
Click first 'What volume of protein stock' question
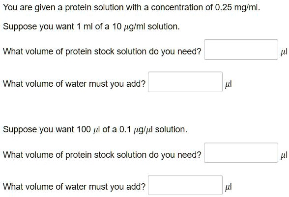tap(102, 51)
